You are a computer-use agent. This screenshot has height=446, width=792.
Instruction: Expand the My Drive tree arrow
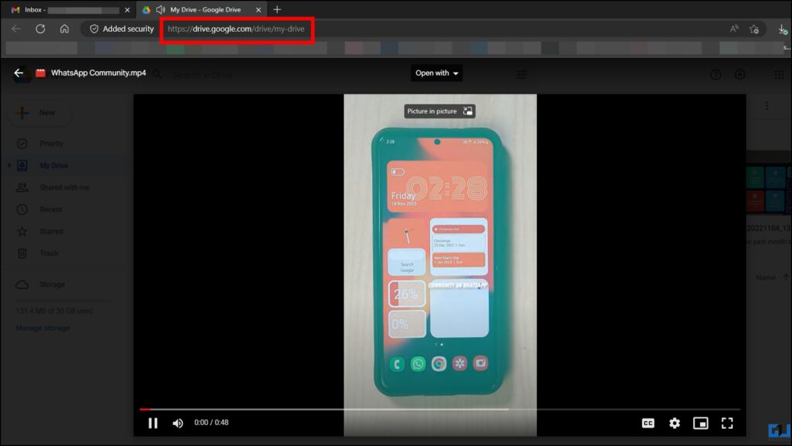pyautogui.click(x=9, y=165)
